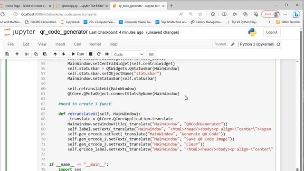Open the File menu
Screen dimensions: 304x171
click(10, 44)
